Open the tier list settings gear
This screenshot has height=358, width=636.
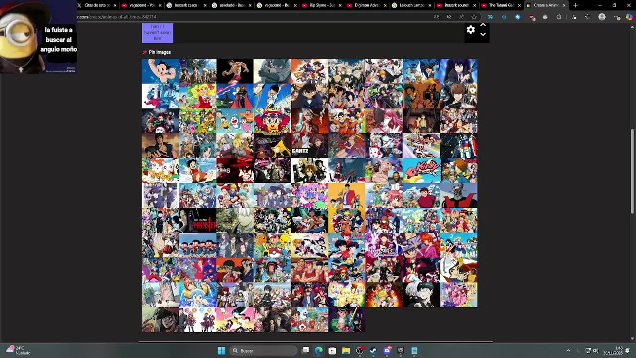click(471, 30)
